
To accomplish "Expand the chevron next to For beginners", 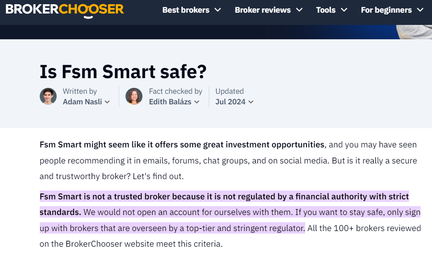I will (x=420, y=10).
